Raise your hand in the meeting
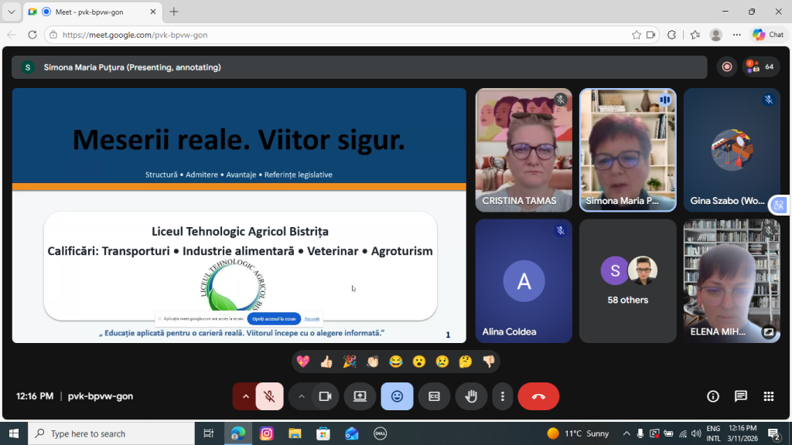This screenshot has width=792, height=445. click(x=471, y=396)
